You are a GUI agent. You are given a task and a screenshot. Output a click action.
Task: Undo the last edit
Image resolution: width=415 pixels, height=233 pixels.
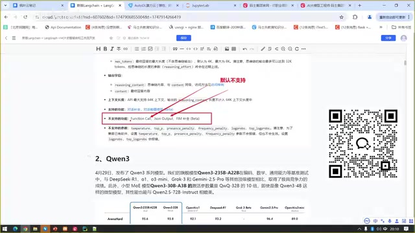click(245, 49)
